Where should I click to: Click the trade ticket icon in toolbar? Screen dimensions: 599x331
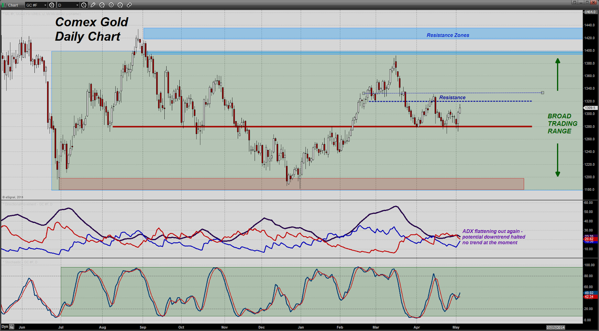[129, 5]
